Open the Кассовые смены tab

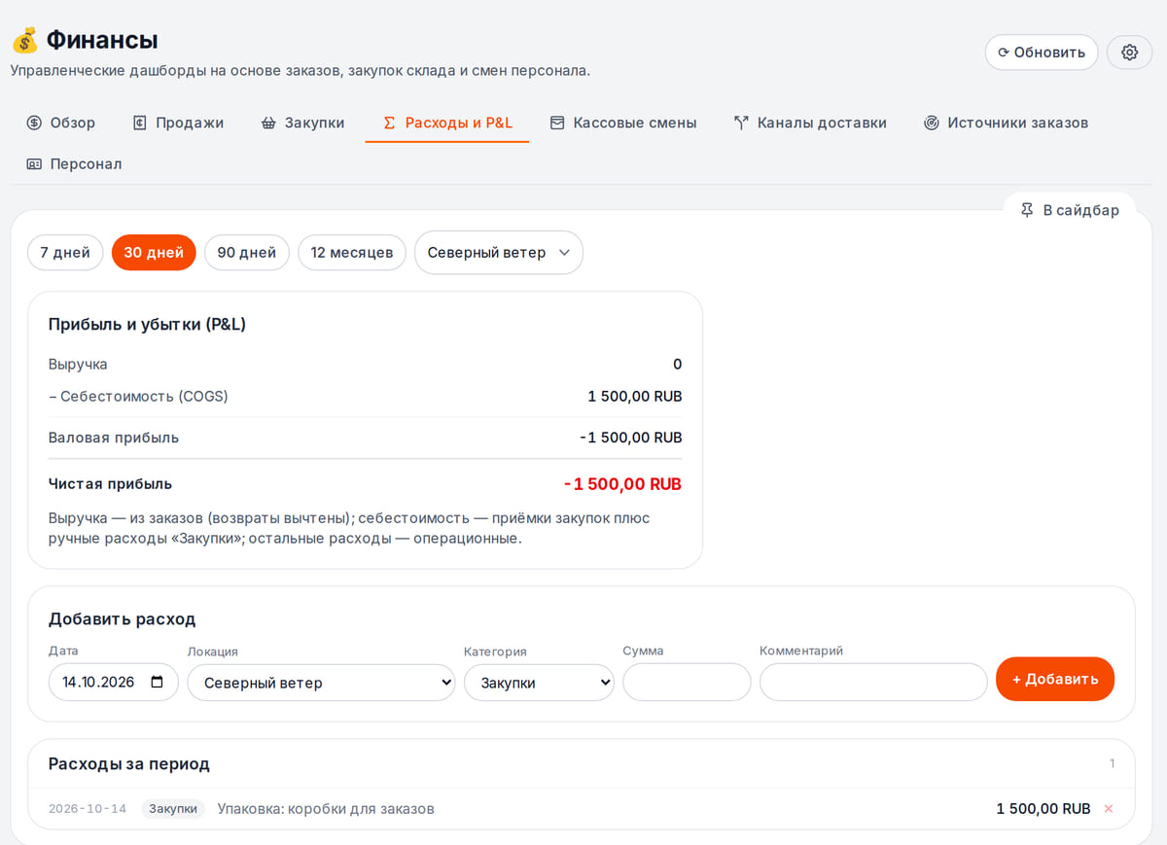point(623,123)
